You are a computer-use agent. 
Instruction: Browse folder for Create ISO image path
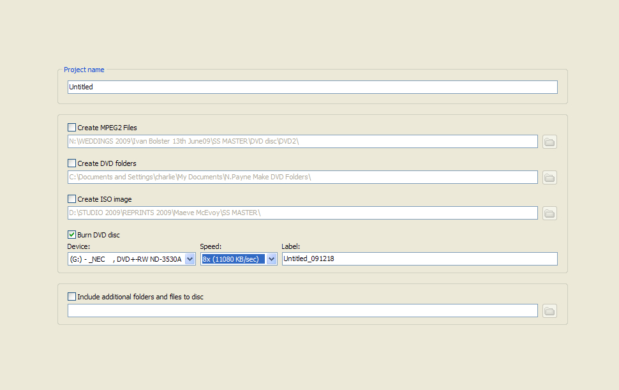click(x=549, y=213)
